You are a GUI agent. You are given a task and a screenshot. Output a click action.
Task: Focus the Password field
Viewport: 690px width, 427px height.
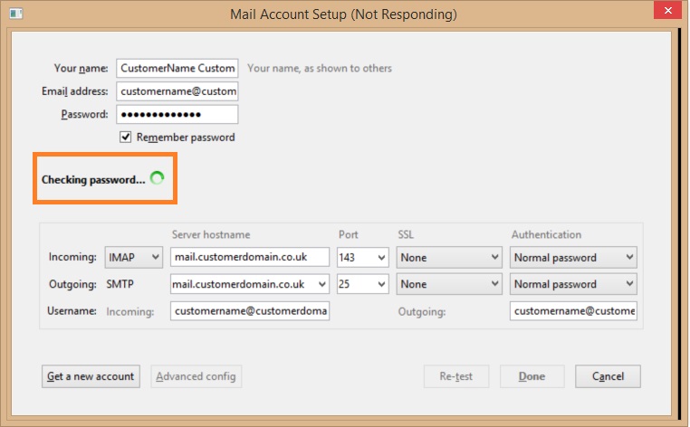pyautogui.click(x=177, y=114)
